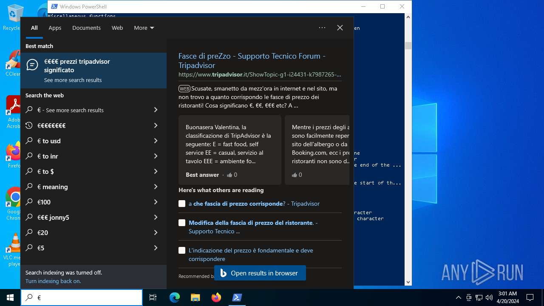Launch Firefox from the taskbar
Image resolution: width=544 pixels, height=306 pixels.
216,297
